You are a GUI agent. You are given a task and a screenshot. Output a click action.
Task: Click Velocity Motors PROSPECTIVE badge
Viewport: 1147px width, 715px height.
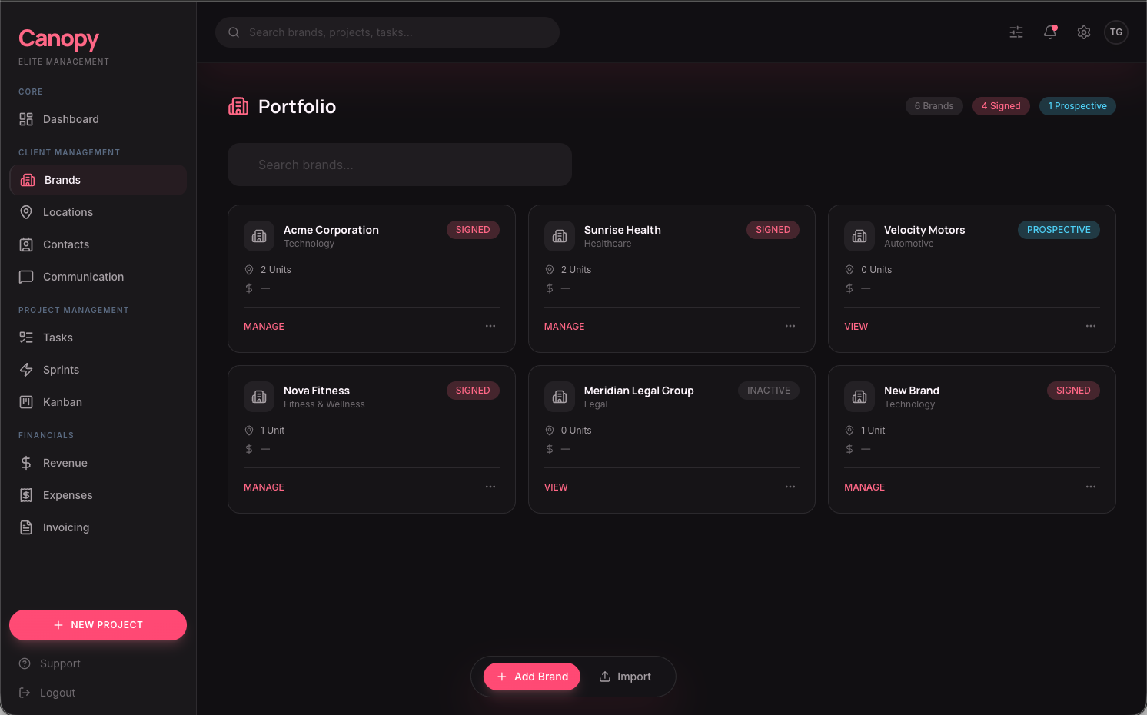(x=1059, y=230)
